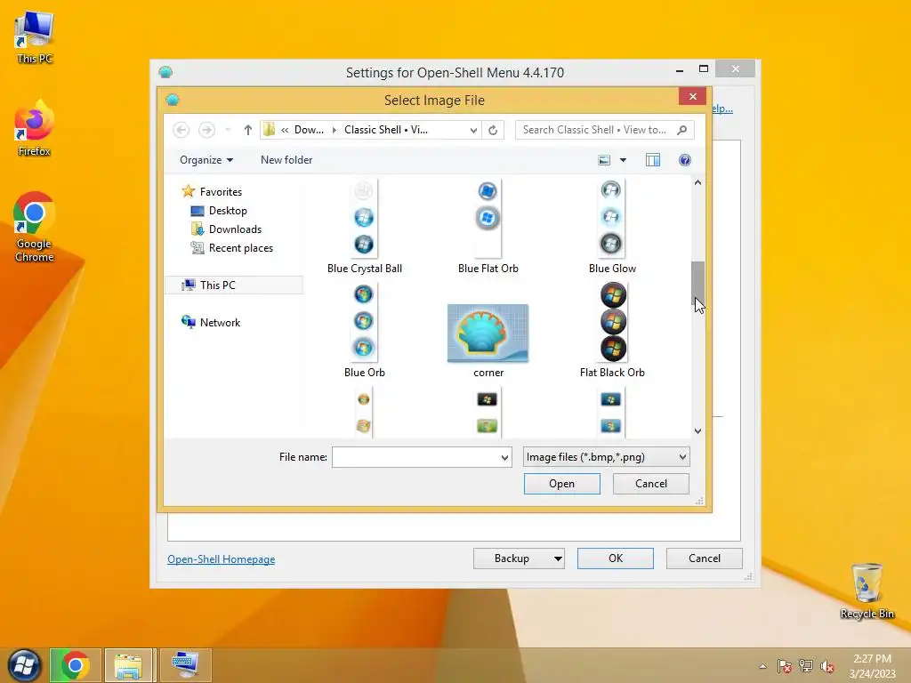Viewport: 911px width, 683px height.
Task: Open Action Center flag icon
Action: (x=785, y=666)
